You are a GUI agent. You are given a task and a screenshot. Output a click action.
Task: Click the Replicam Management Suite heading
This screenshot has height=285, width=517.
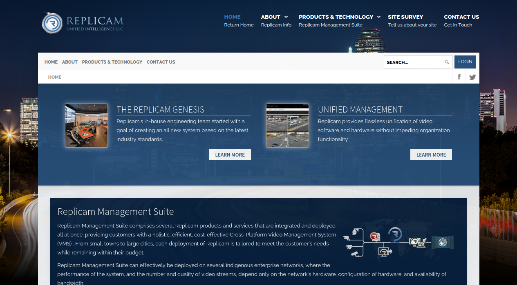116,212
